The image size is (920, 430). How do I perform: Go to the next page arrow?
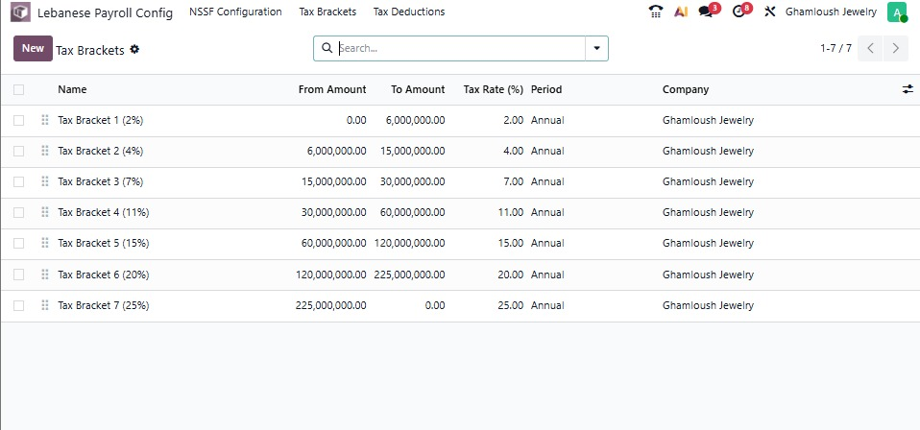895,48
